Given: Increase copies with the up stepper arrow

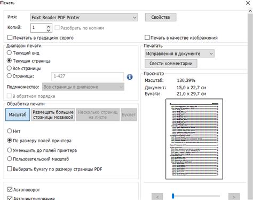Looking at the screenshot, I should pos(48,26).
